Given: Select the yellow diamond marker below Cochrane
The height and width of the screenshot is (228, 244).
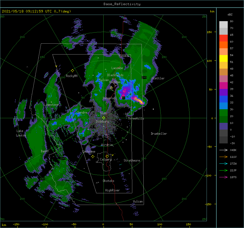Looking at the screenshot, I should [x=93, y=157].
